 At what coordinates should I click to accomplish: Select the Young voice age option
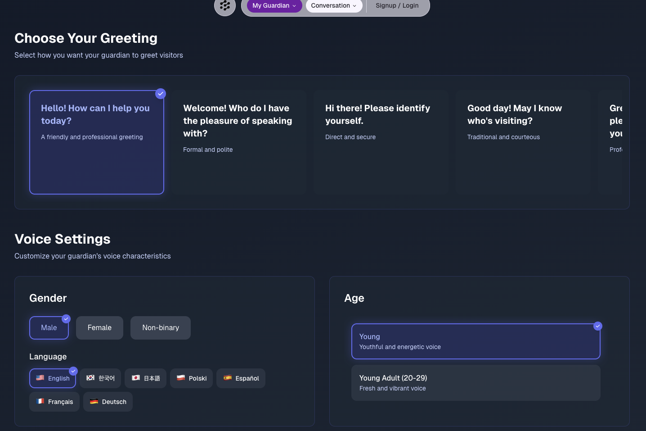pyautogui.click(x=476, y=341)
